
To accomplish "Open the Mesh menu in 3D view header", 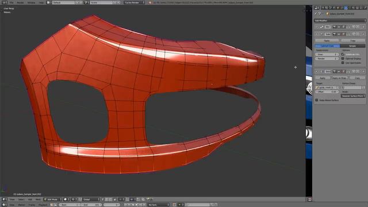I will coord(38,200).
